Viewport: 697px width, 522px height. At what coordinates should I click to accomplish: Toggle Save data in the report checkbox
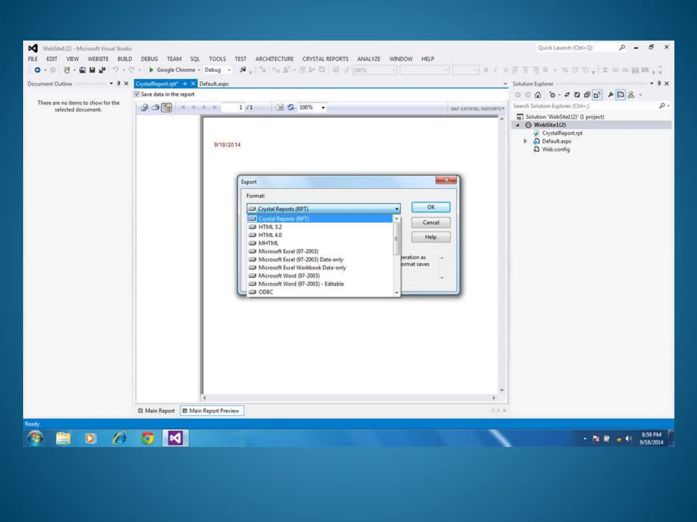137,94
